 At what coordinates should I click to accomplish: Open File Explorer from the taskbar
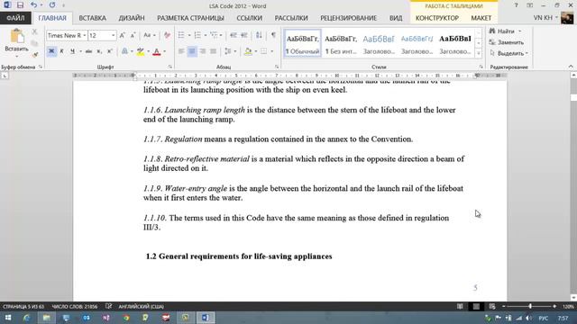pos(46,318)
